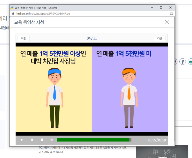Maximize the Chrome popup window
Image resolution: width=192 pixels, height=158 pixels.
pos(161,7)
